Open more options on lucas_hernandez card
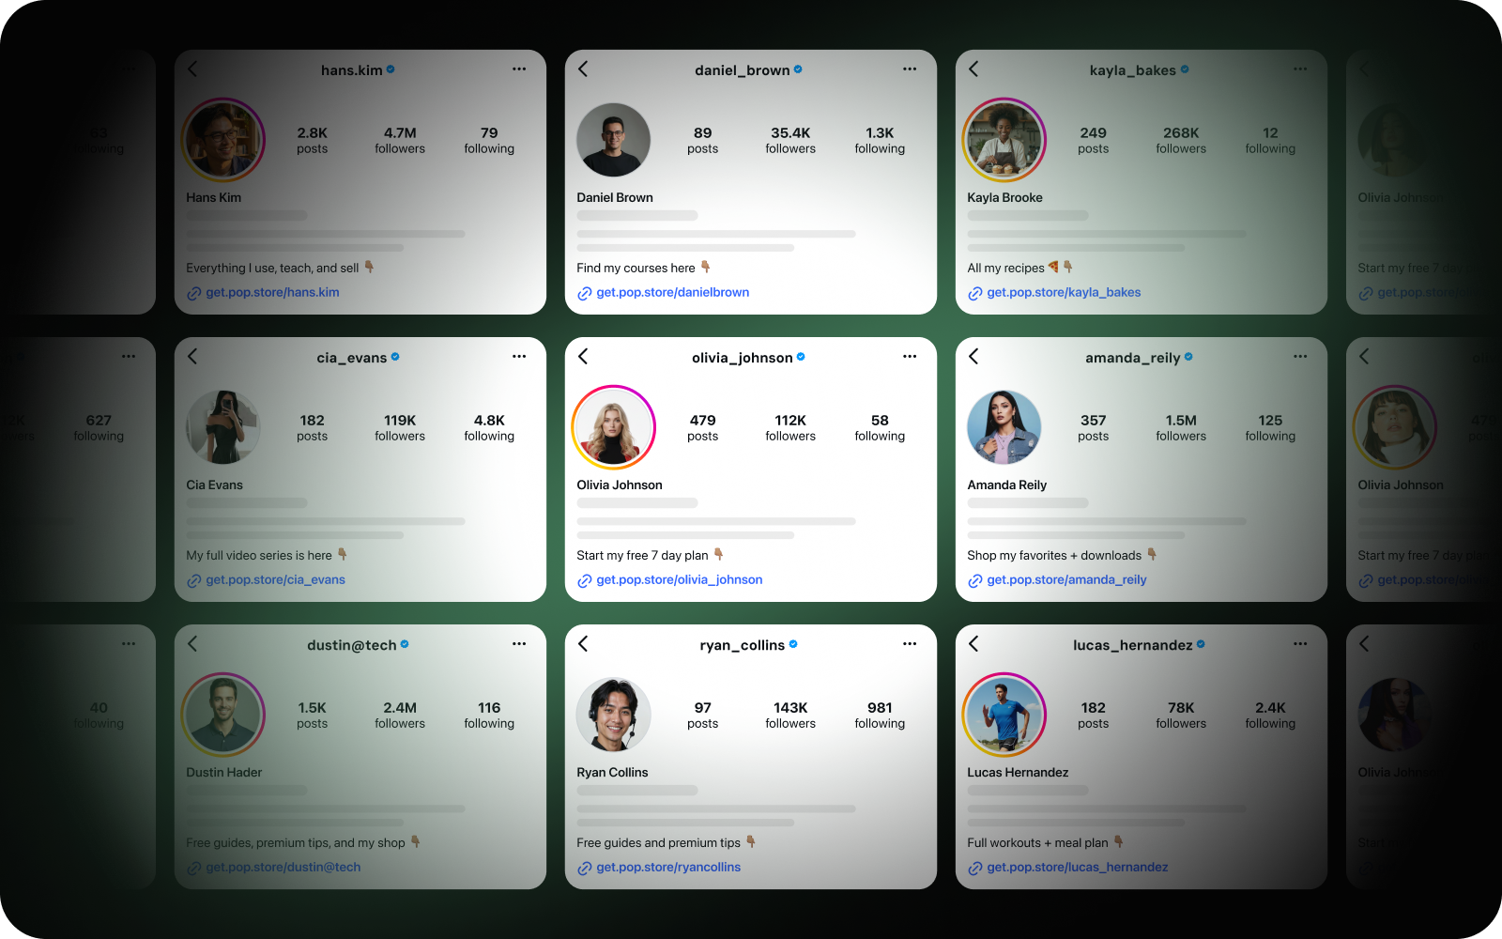Viewport: 1502px width, 939px height. [x=1300, y=643]
